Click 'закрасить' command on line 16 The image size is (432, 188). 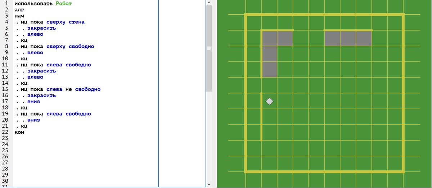tap(41, 96)
